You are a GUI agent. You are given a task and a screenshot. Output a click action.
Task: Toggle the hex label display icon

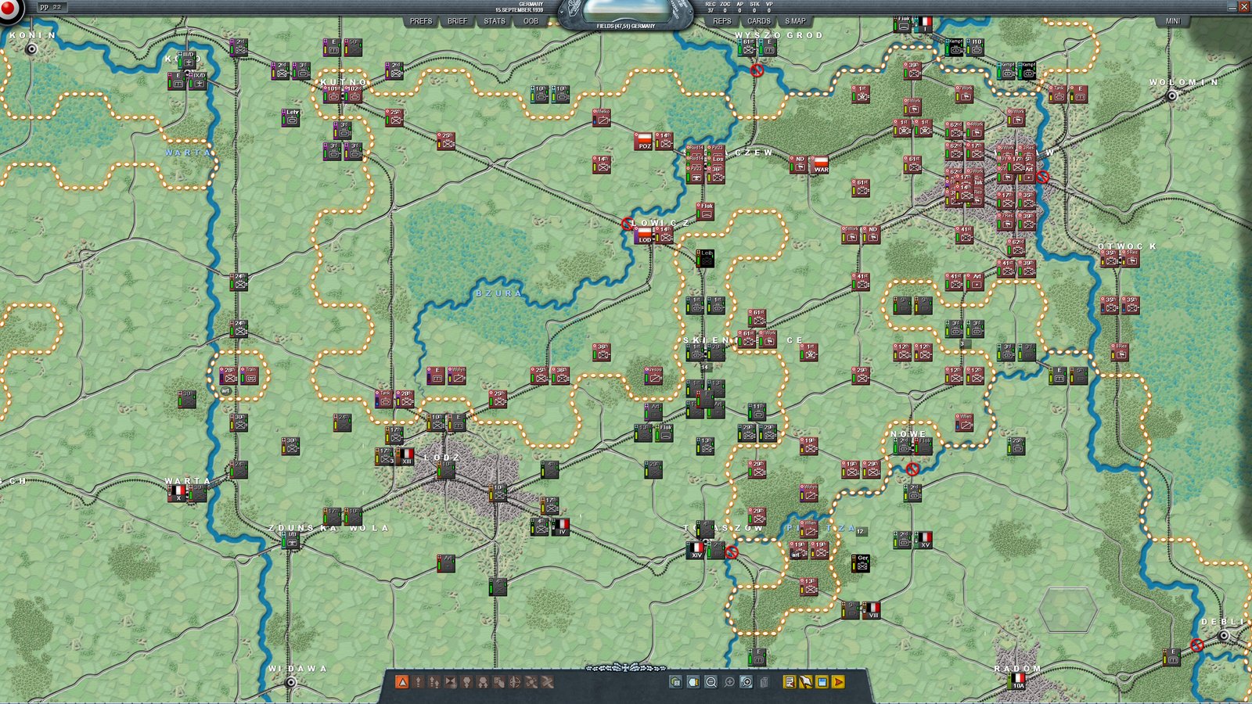pyautogui.click(x=693, y=682)
